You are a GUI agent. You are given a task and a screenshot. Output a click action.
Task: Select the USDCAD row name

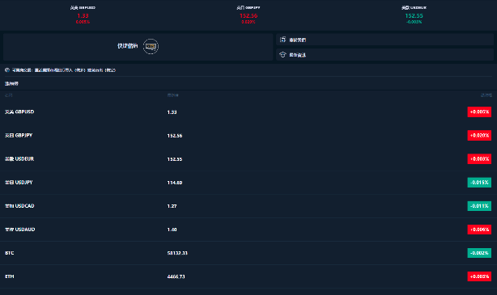[x=19, y=206]
